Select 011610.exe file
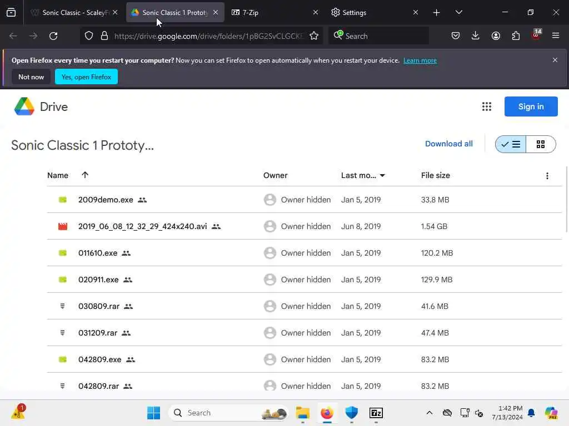569x426 pixels. tap(98, 253)
